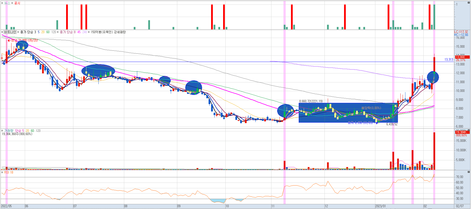Screen dimensions: 471x209
Task: Select the 150억봉(유목민) 강세패턴 indicator label
Action: pos(108,32)
